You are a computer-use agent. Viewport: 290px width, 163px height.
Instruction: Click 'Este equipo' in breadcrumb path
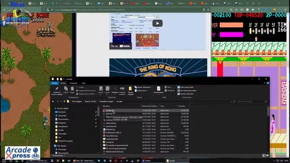77,101
